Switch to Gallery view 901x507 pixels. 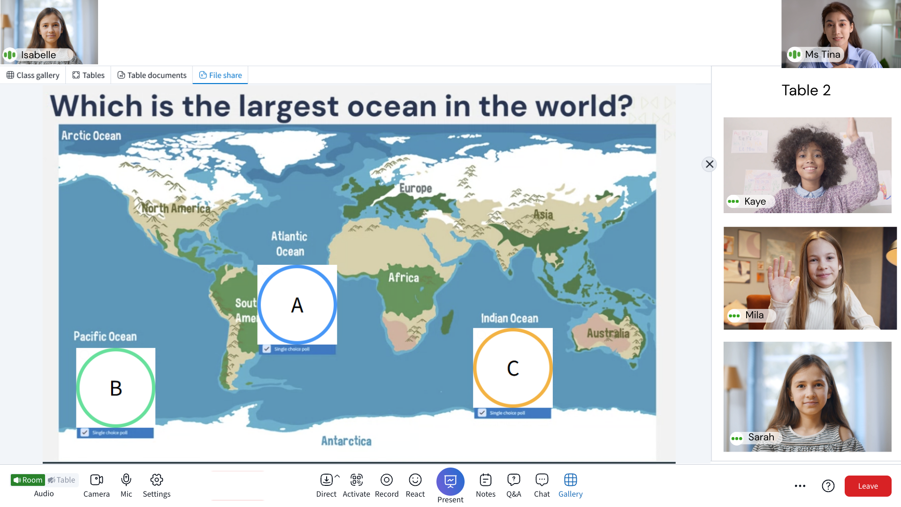point(571,485)
